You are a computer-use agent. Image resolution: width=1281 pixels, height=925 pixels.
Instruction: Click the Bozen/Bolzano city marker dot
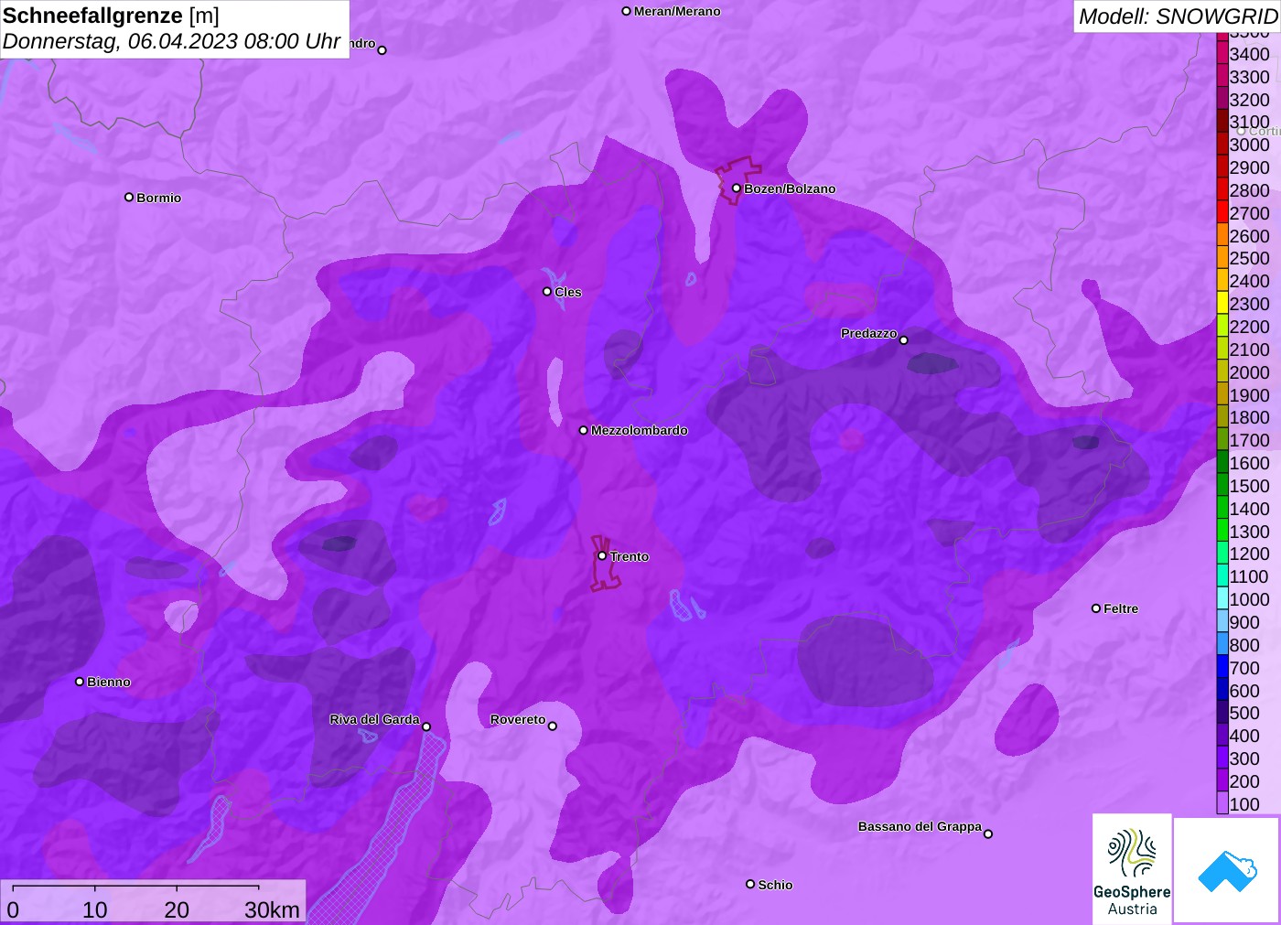coord(737,188)
